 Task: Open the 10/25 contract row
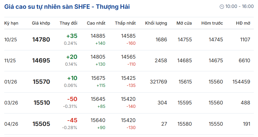tap(129, 40)
